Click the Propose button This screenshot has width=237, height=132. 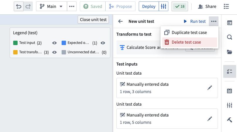coord(121,6)
